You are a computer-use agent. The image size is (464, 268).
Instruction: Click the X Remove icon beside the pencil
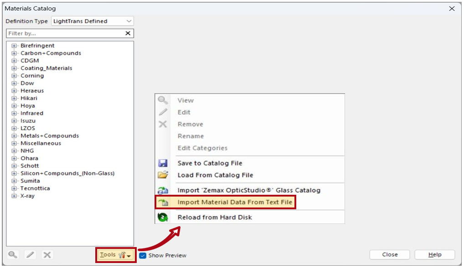coord(47,255)
